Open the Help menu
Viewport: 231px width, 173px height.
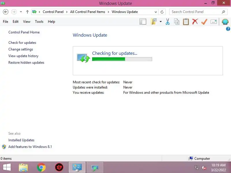pyautogui.click(x=51, y=21)
